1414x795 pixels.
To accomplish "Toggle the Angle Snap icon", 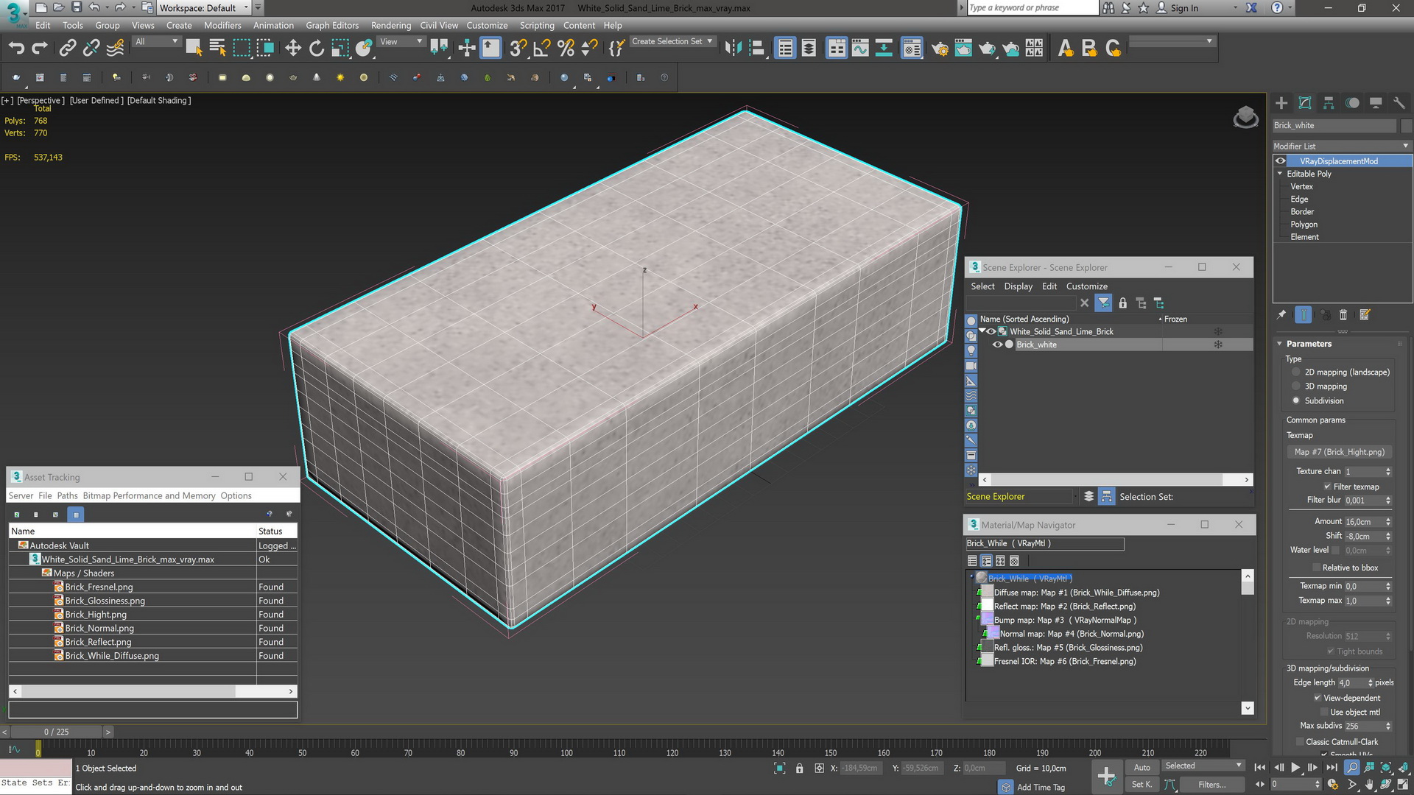I will tap(541, 49).
